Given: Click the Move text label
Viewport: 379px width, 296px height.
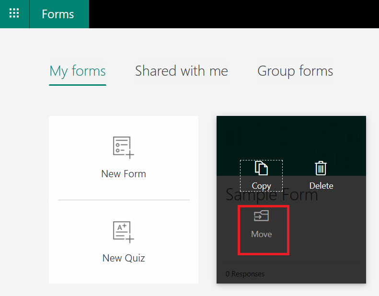Looking at the screenshot, I should (261, 234).
